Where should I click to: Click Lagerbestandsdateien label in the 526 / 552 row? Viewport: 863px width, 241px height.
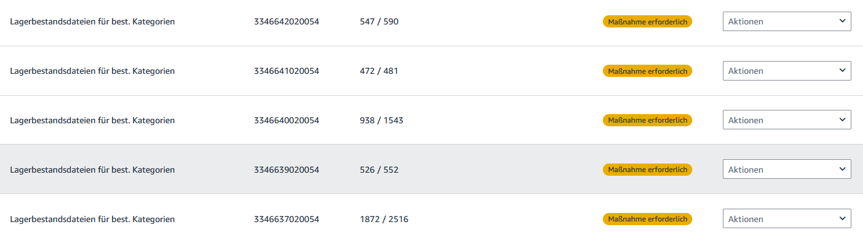coord(92,170)
